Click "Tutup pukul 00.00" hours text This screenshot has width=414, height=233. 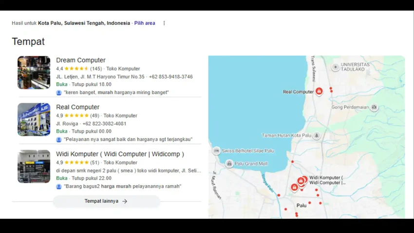pos(92,131)
